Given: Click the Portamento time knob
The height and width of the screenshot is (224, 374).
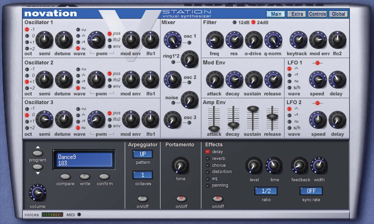Looking at the screenshot, I should (180, 165).
